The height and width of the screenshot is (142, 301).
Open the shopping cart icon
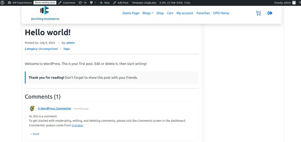(258, 13)
